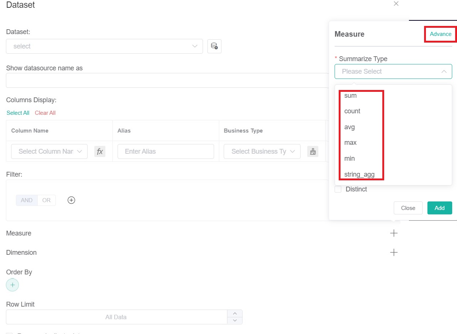Switch the filter logic to OR
The image size is (457, 334).
(x=46, y=200)
